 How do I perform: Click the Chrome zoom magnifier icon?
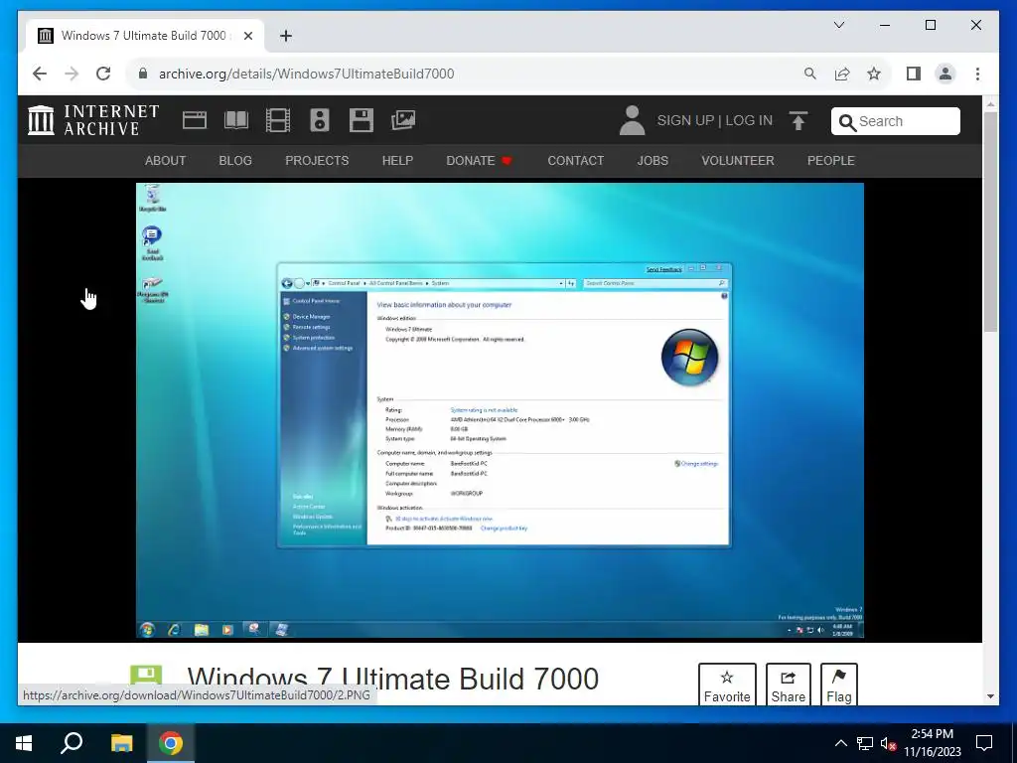coord(810,74)
